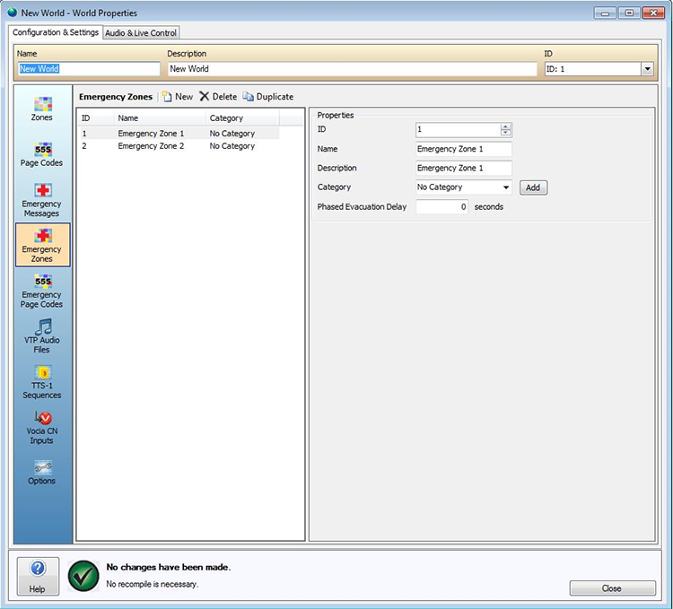Viewport: 673px width, 609px height.
Task: Click 'No recompile is necessary.' status text
Action: click(x=153, y=584)
